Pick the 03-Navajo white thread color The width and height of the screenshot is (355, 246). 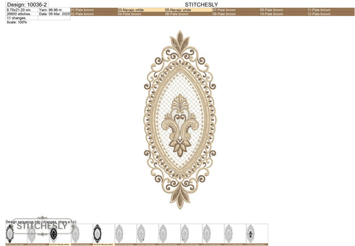click(x=141, y=10)
